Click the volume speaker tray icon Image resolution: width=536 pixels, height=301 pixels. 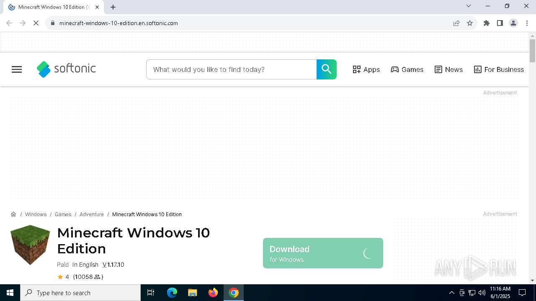point(482,293)
